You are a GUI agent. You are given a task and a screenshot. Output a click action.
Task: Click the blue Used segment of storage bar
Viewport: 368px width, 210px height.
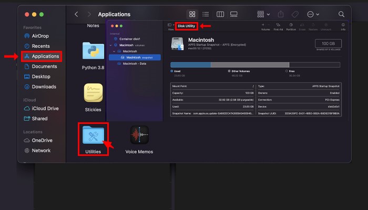pyautogui.click(x=190, y=65)
